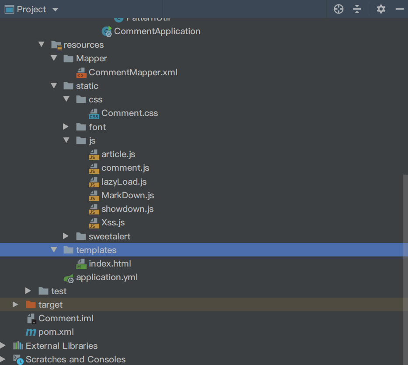408x365 pixels.
Task: Click the Collapse All icon in toolbar
Action: (357, 9)
